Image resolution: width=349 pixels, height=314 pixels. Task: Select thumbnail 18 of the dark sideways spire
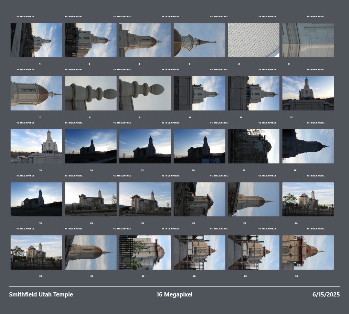point(308,146)
